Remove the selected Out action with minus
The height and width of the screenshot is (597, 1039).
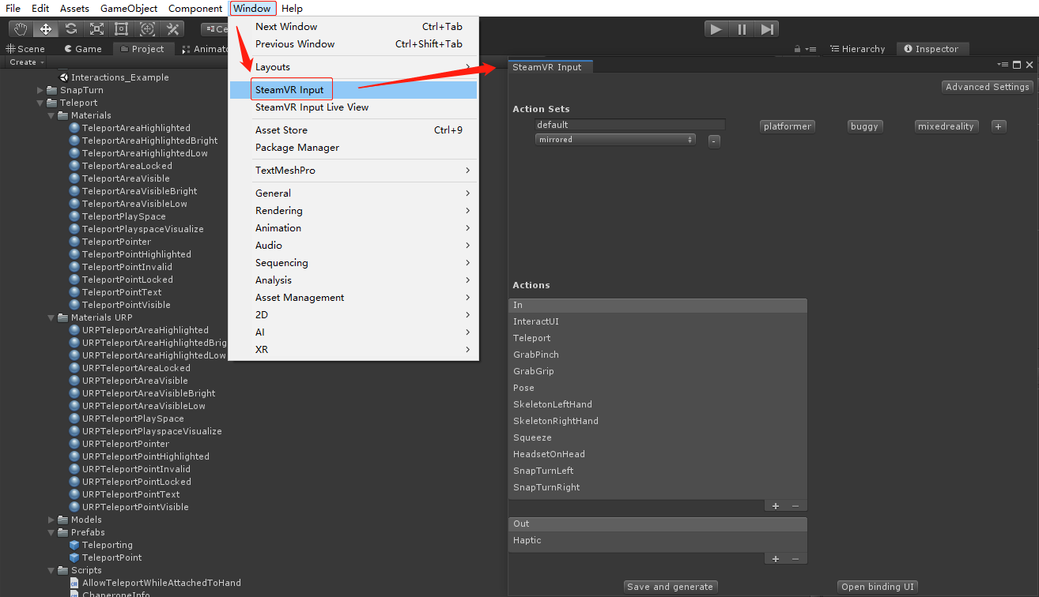click(795, 559)
